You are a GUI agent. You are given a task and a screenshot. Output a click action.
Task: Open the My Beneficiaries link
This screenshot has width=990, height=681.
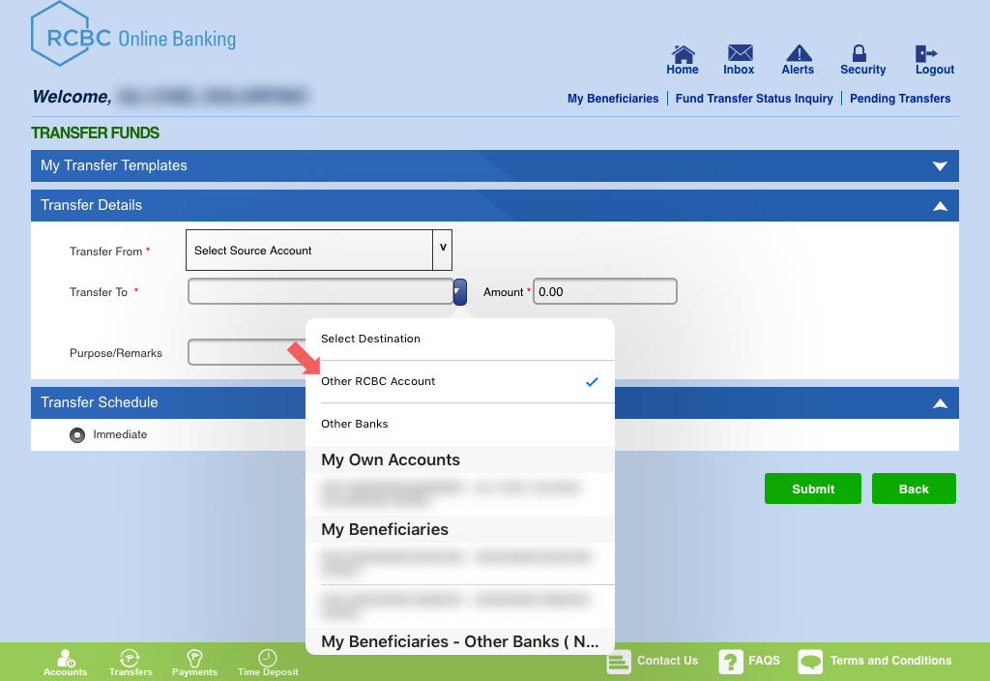[x=612, y=99]
